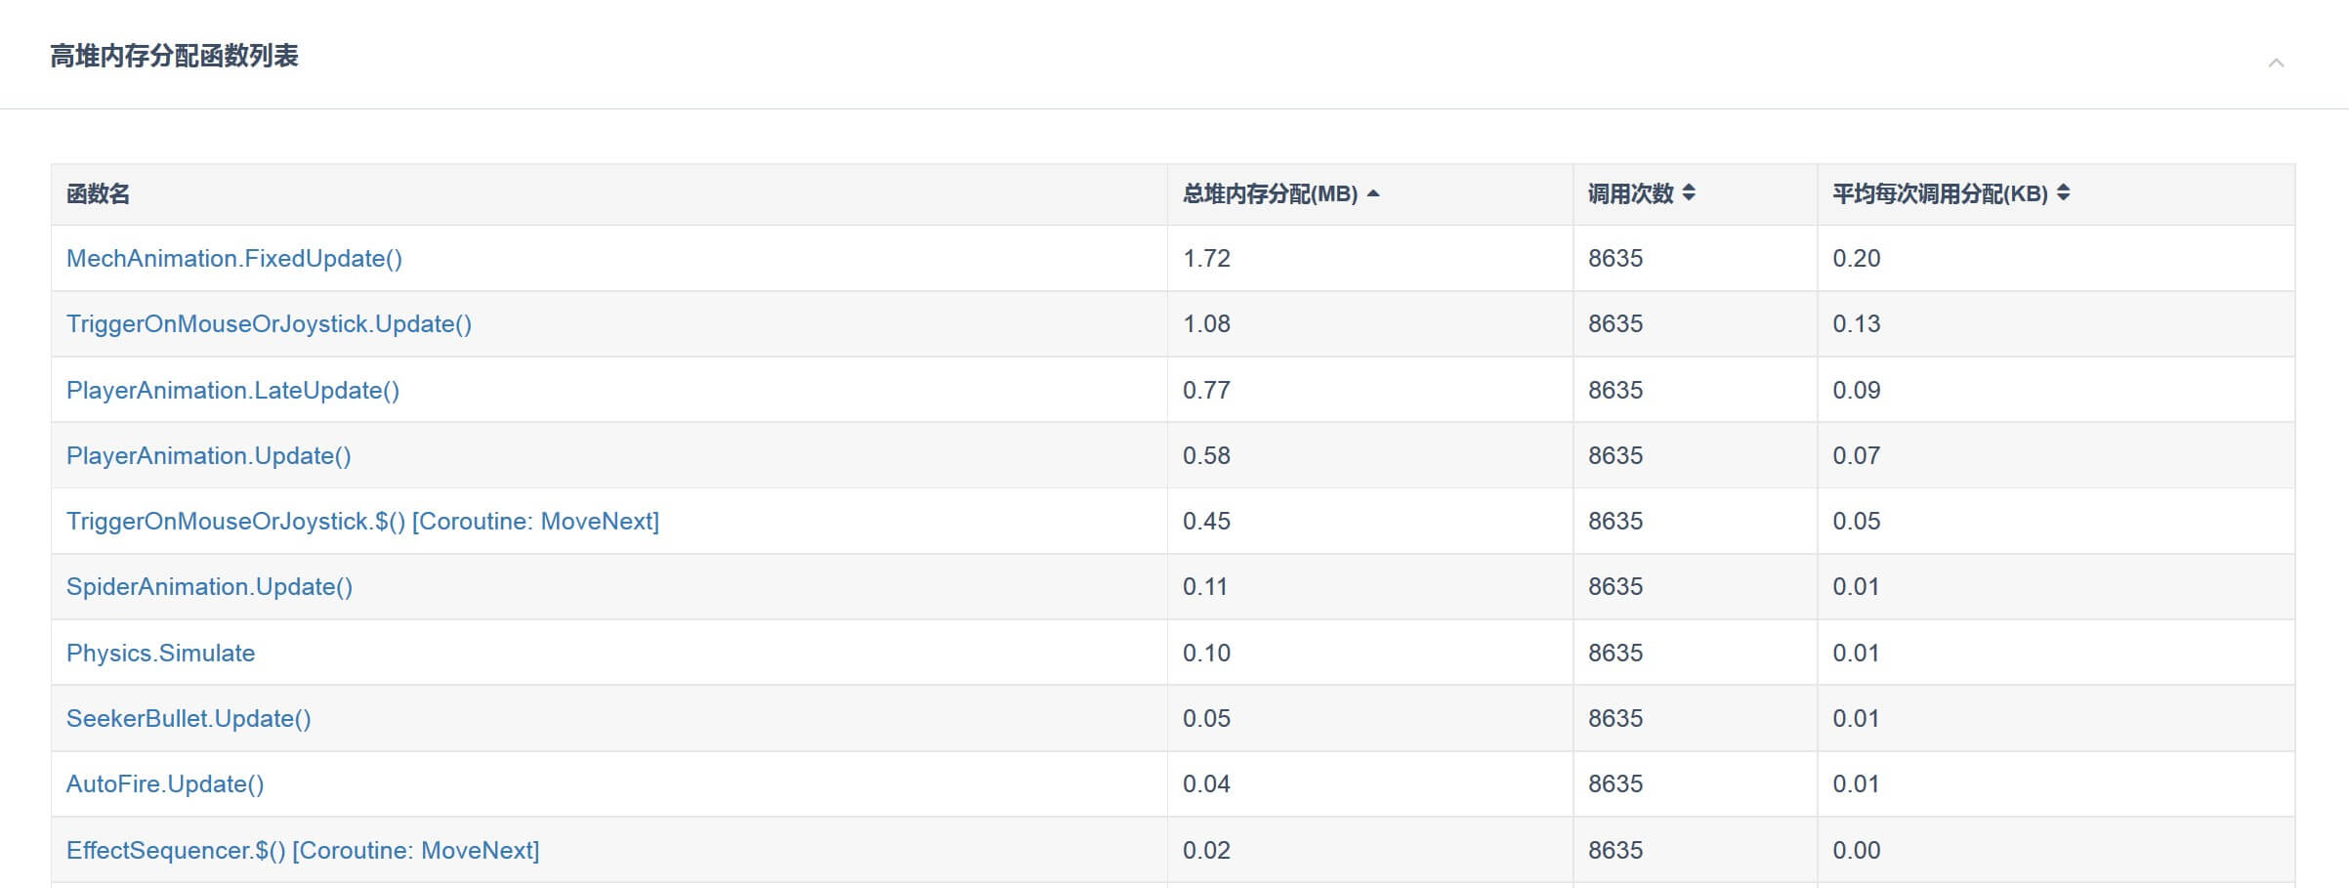The width and height of the screenshot is (2349, 888).
Task: Click the 函数名 column header
Action: (98, 194)
